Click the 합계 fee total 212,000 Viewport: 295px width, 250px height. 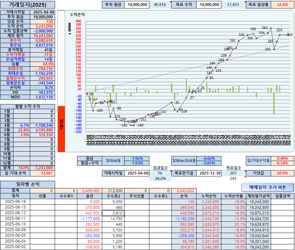point(113,191)
